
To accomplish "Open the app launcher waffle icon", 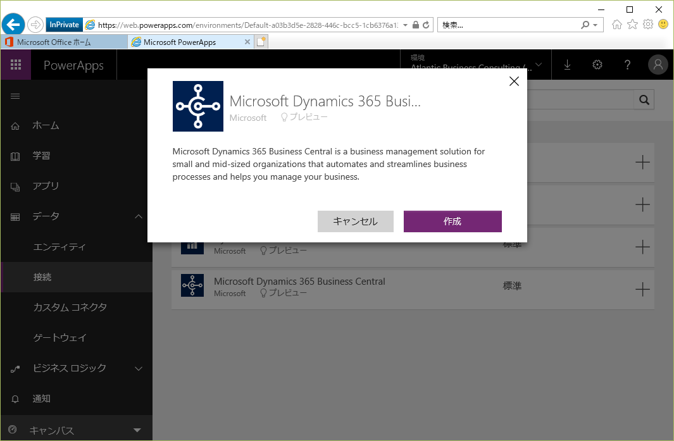I will [16, 65].
